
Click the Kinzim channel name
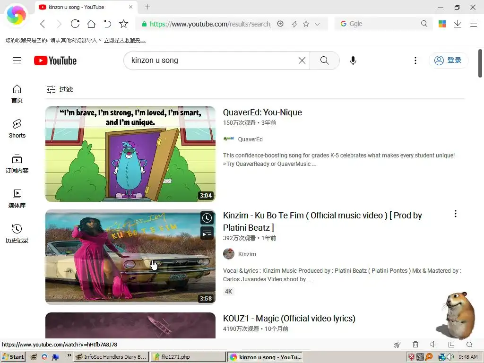(247, 254)
